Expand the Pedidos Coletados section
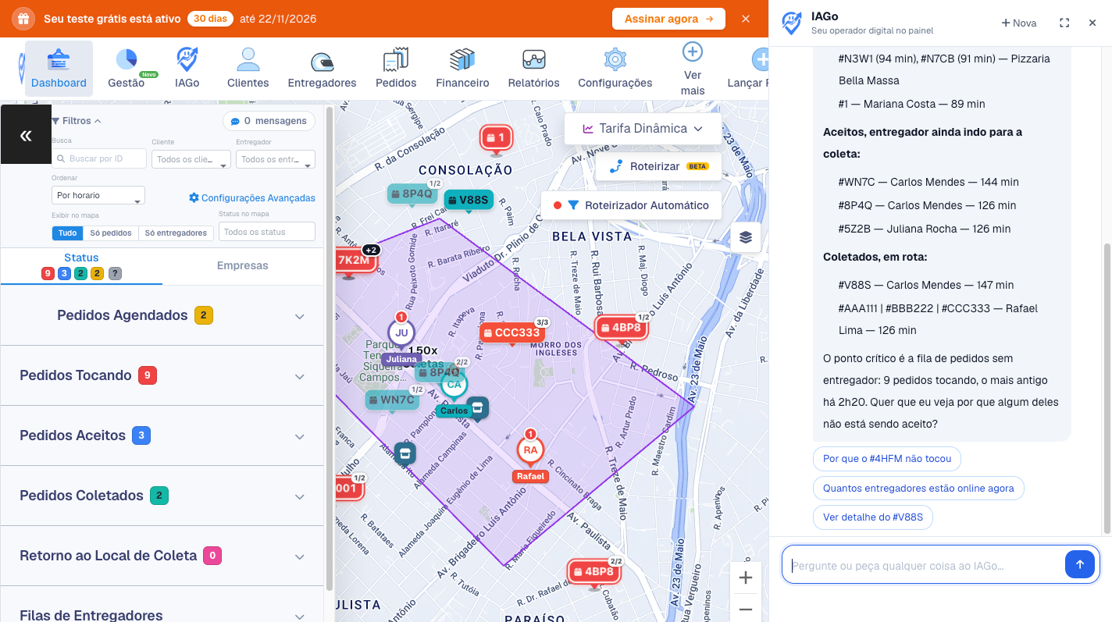Screen dimensions: 1112x622 click(x=162, y=496)
